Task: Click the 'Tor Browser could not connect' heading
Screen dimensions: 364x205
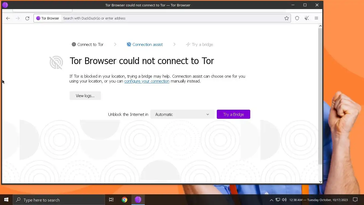Action: [142, 61]
